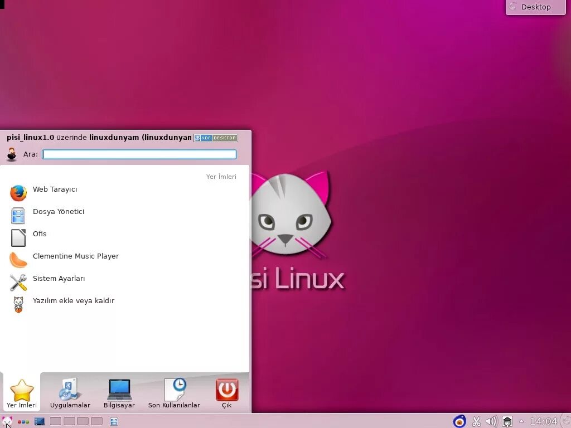Open the Bilgisayar tab
Image resolution: width=571 pixels, height=428 pixels.
click(119, 393)
